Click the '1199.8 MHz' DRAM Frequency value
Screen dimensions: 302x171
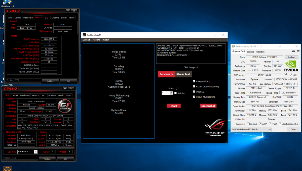(x=49, y=39)
